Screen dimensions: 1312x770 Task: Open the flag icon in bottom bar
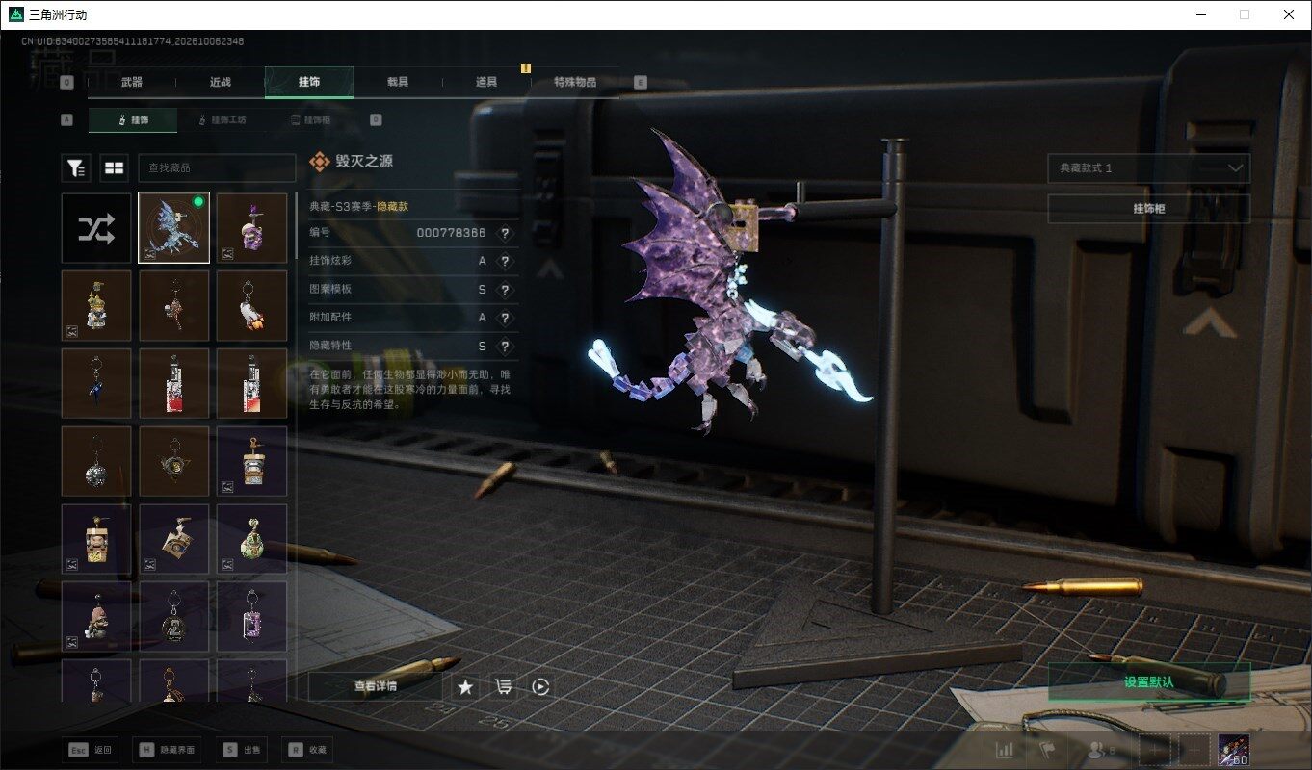1047,750
